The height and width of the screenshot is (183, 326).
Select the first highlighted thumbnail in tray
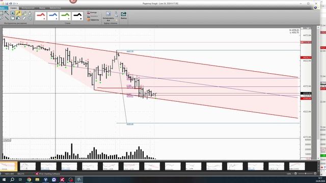point(8,166)
